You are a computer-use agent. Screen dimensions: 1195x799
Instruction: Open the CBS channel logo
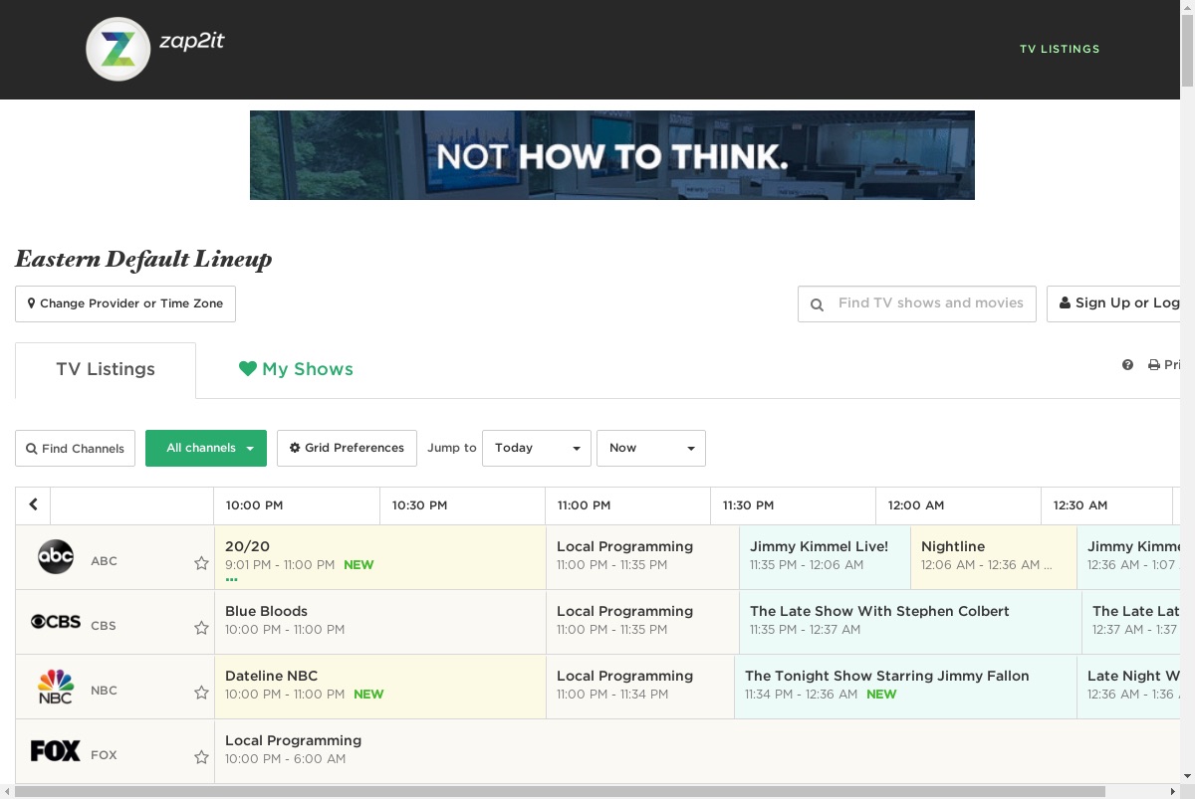[56, 622]
